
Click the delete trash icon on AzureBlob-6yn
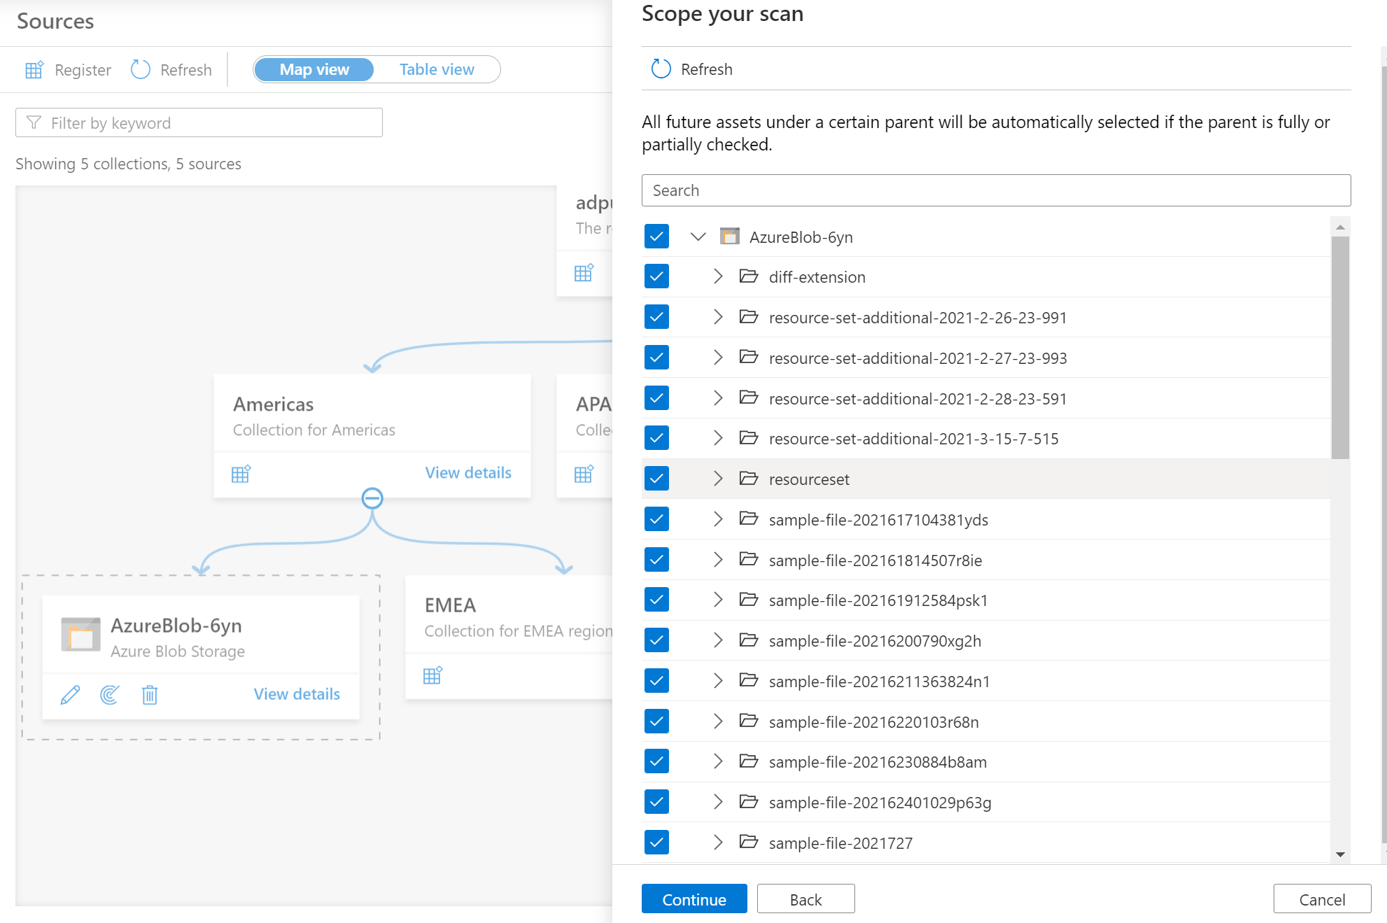(148, 693)
